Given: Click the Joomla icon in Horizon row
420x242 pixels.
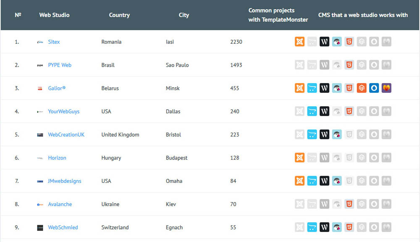Looking at the screenshot, I should 299,158.
